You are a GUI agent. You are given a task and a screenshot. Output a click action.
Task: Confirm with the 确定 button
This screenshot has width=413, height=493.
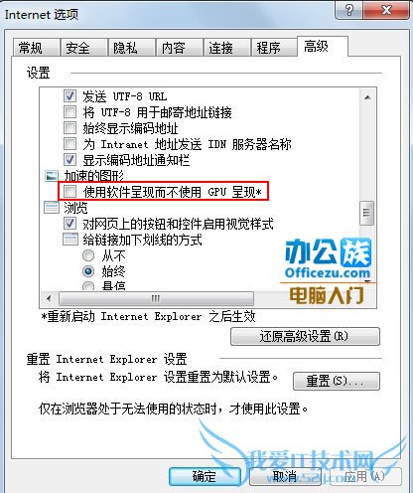[x=205, y=476]
